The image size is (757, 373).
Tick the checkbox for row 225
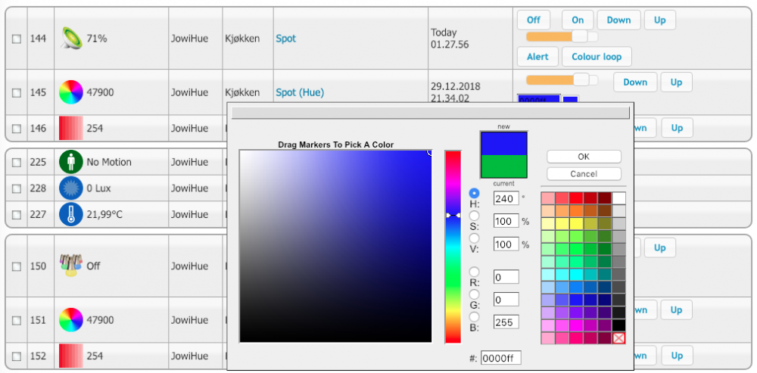(x=17, y=163)
